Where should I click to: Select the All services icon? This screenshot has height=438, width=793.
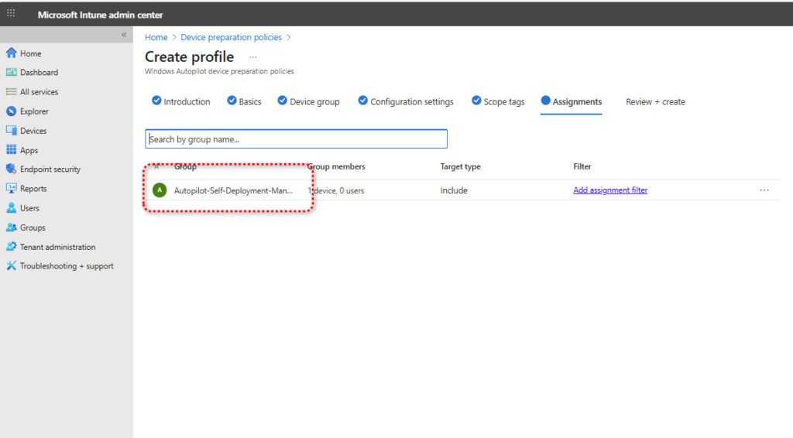point(11,92)
